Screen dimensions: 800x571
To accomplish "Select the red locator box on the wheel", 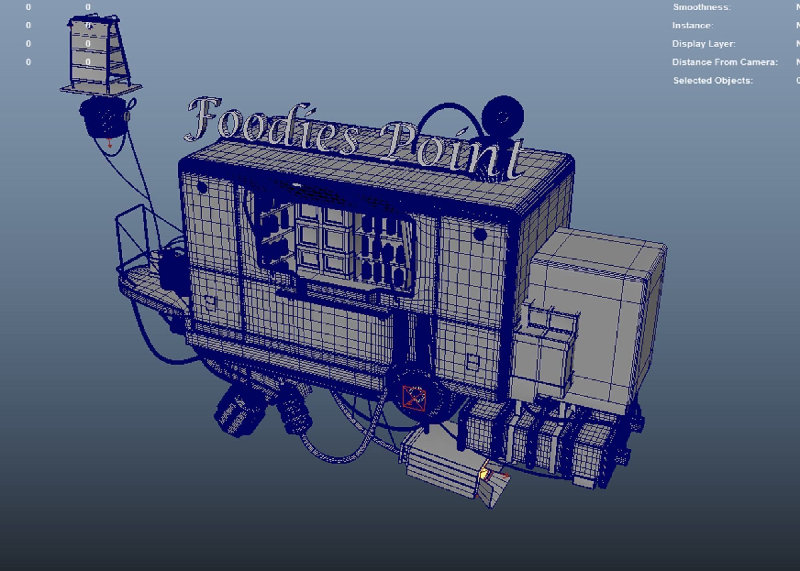I will click(414, 398).
